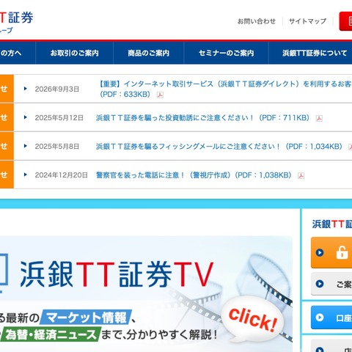The image size is (352, 352).
Task: Open the 投資勧誘にご注意ください notice link
Action: [202, 118]
